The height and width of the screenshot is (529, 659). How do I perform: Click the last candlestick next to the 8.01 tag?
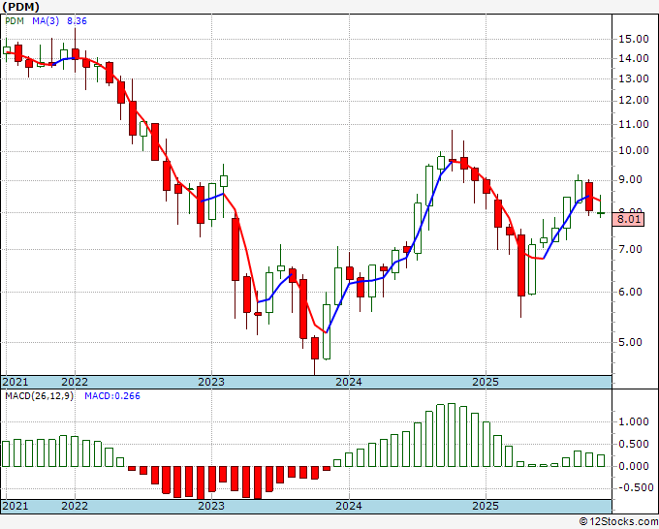coord(601,206)
